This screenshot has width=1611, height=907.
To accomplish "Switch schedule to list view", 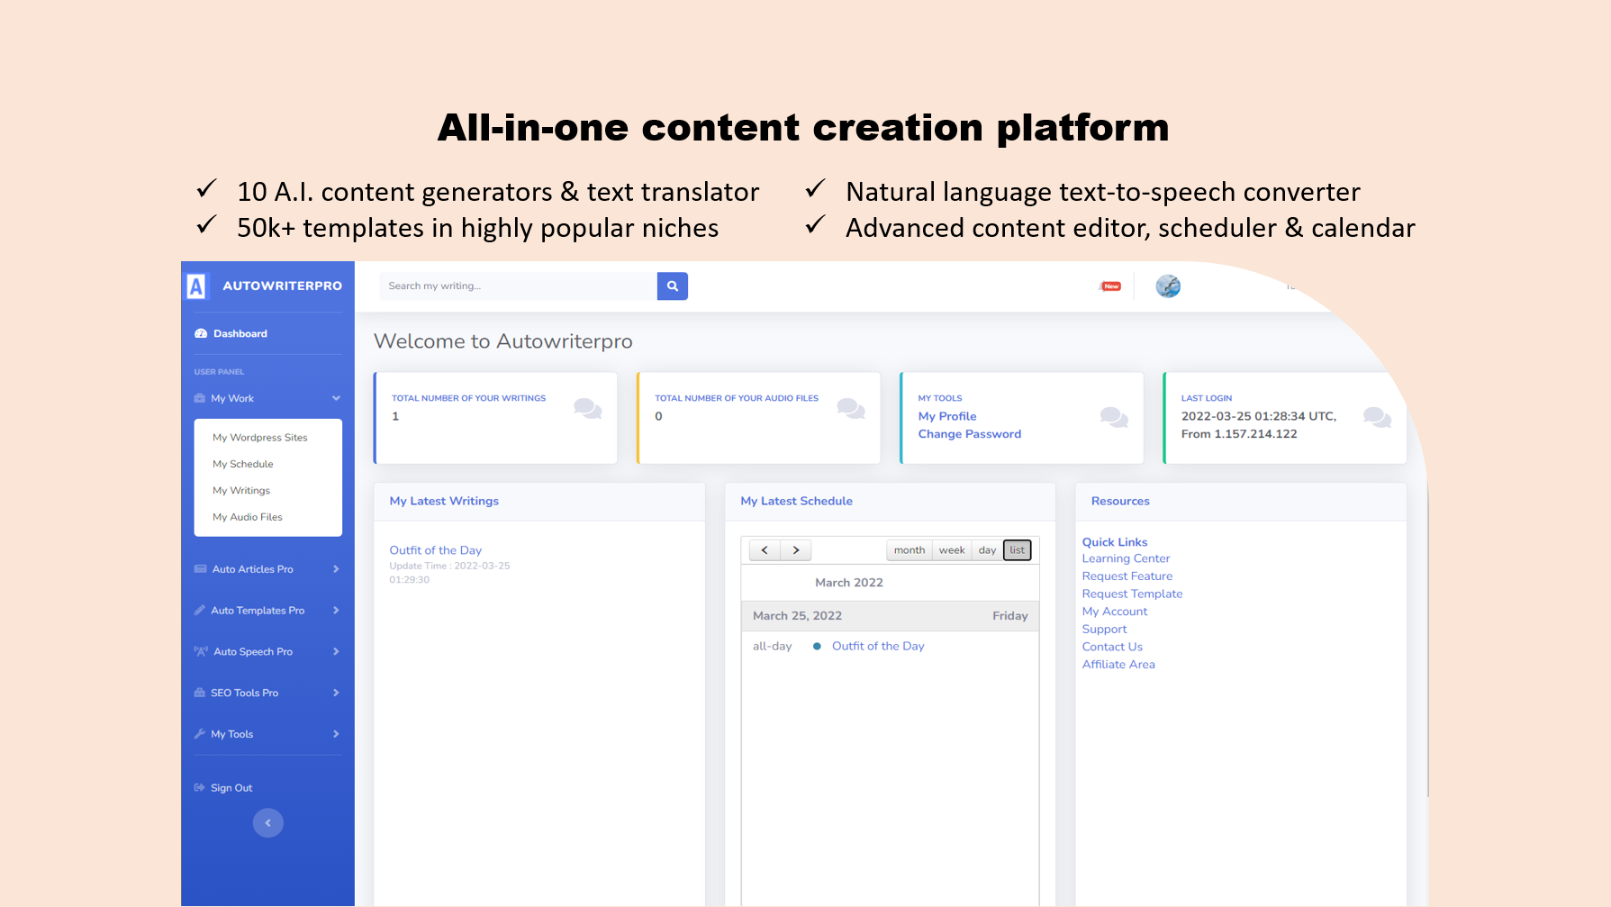I will pyautogui.click(x=1018, y=550).
